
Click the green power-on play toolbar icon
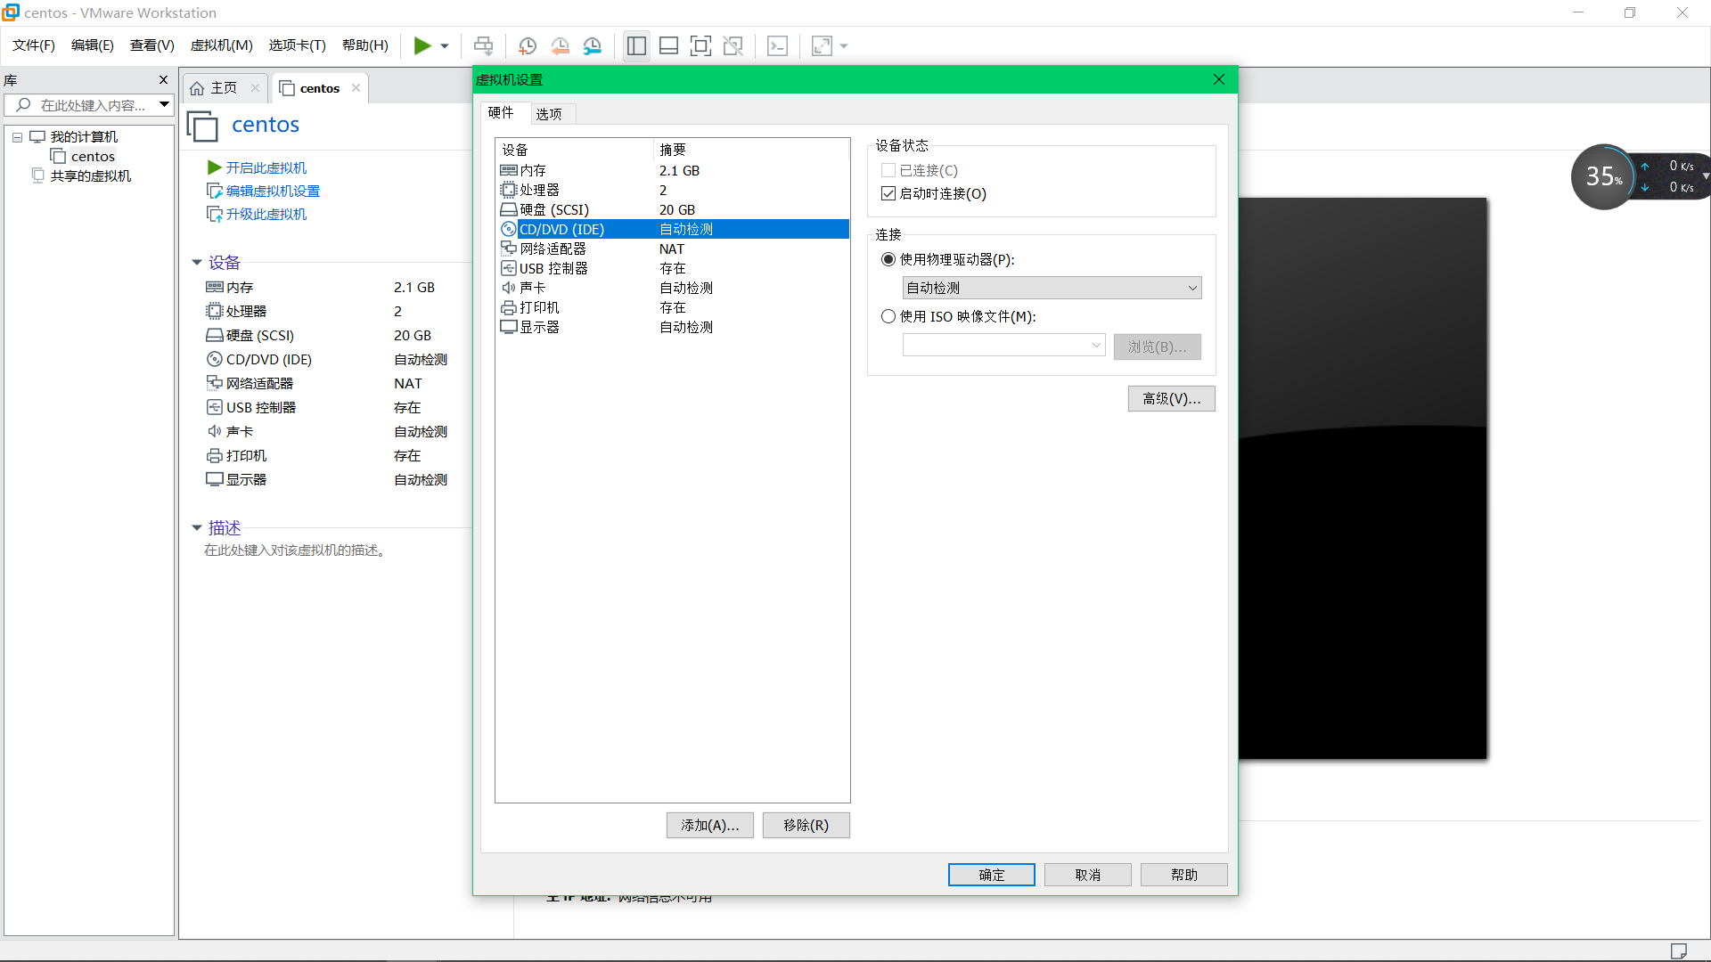422,45
